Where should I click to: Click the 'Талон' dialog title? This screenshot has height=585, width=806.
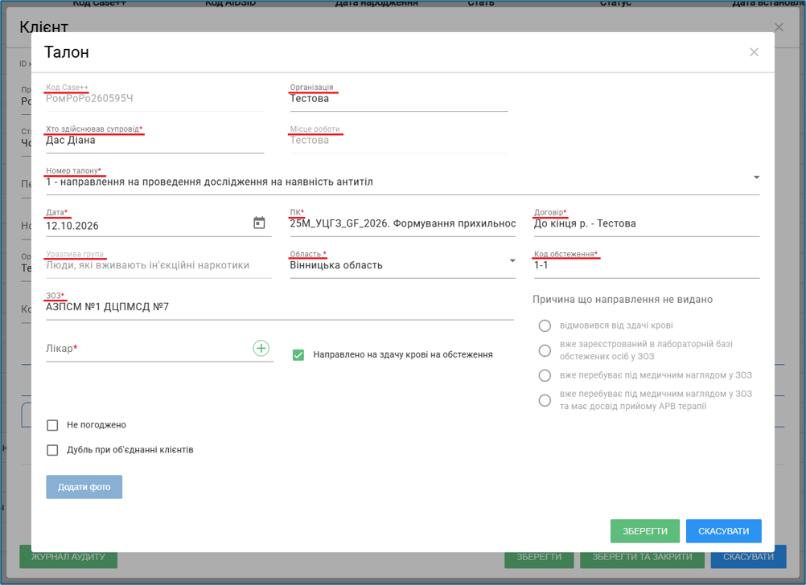pos(67,52)
